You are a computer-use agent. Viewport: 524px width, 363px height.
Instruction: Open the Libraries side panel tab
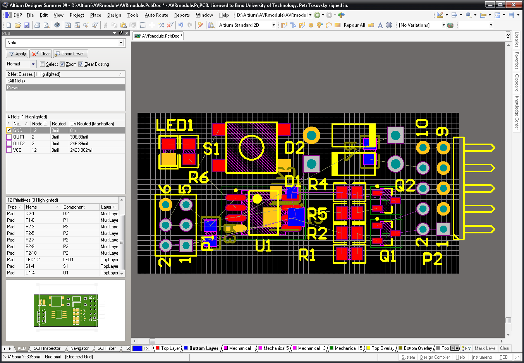click(x=517, y=39)
